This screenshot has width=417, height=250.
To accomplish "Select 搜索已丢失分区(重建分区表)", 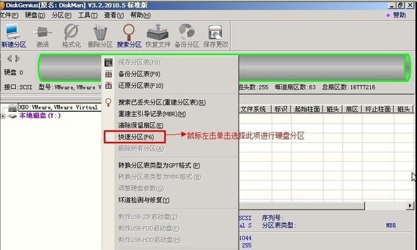I will point(162,102).
